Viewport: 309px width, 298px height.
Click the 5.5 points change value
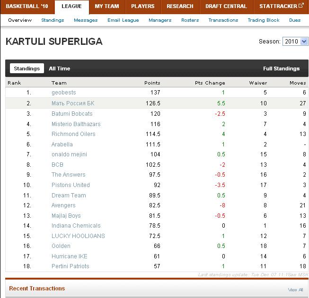point(221,103)
